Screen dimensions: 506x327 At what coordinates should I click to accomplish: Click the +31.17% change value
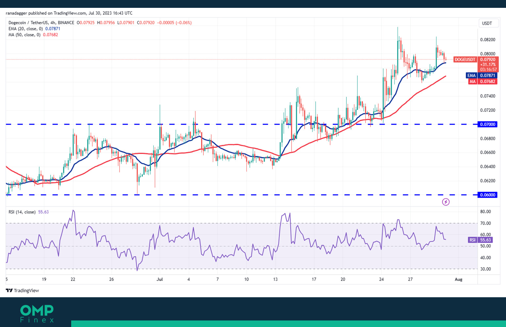pos(488,65)
